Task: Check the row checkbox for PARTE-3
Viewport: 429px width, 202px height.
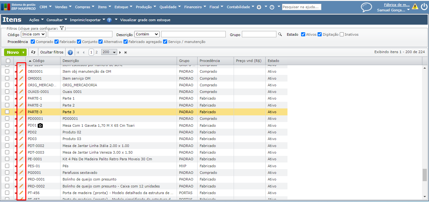Action: (x=7, y=112)
